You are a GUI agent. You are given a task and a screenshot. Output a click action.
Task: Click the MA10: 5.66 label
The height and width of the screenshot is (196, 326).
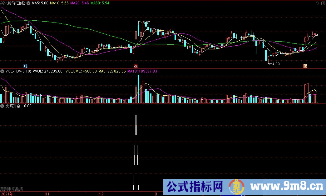coord(59,3)
